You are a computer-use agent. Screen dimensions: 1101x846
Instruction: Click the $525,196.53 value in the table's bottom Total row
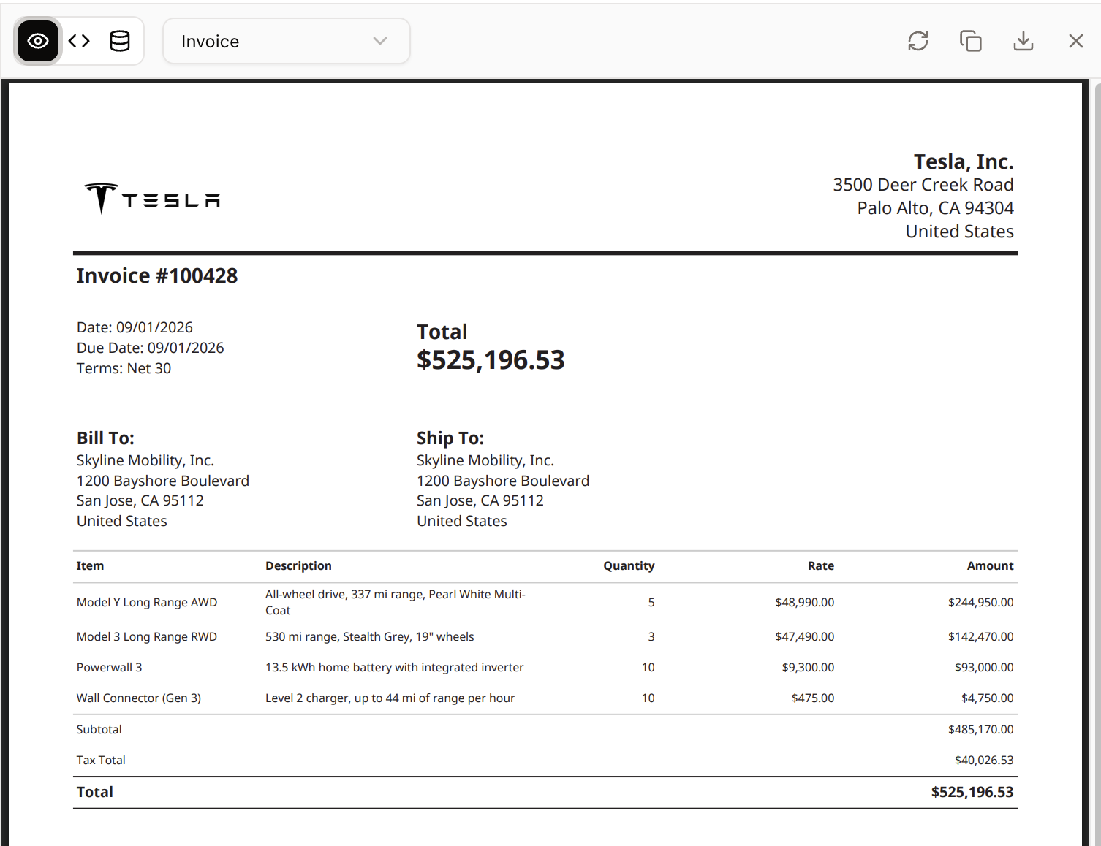click(972, 792)
